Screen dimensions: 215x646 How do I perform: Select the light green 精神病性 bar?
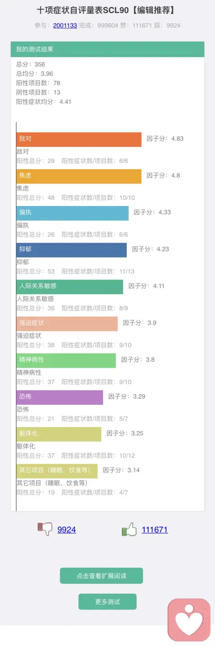pyautogui.click(x=66, y=360)
